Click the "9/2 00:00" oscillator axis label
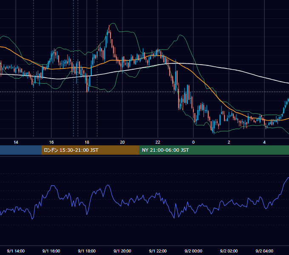The height and width of the screenshot is (255, 289). click(x=193, y=251)
